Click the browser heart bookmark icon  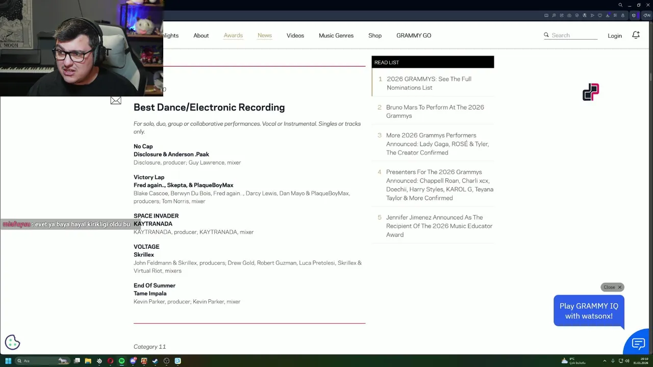[x=600, y=15]
